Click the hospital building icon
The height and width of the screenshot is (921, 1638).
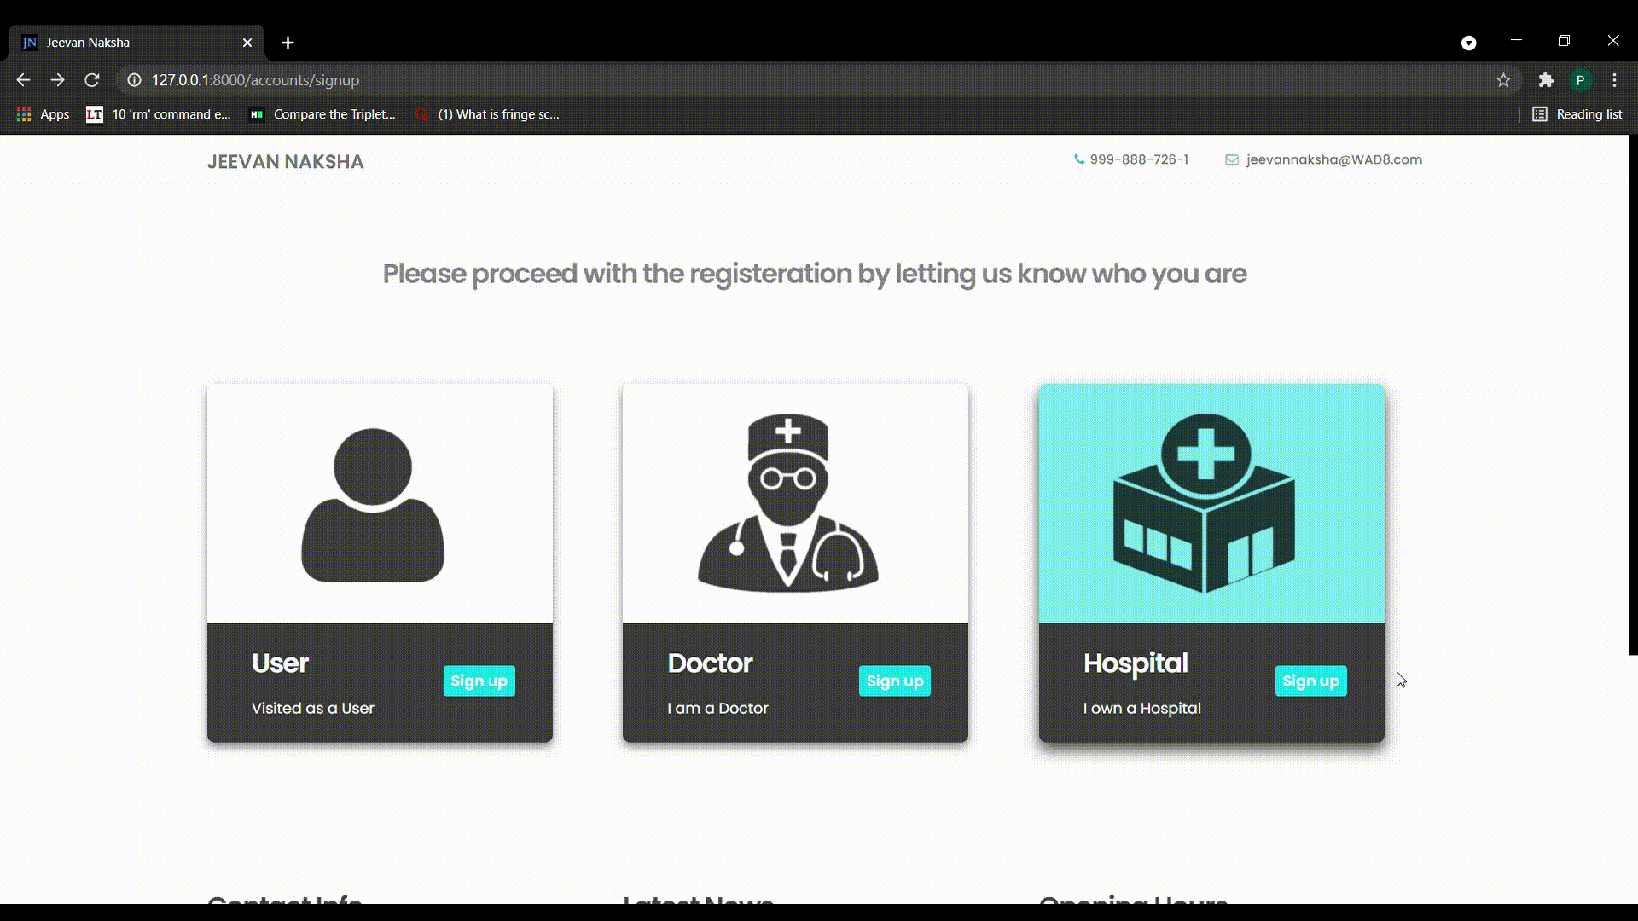click(x=1204, y=503)
